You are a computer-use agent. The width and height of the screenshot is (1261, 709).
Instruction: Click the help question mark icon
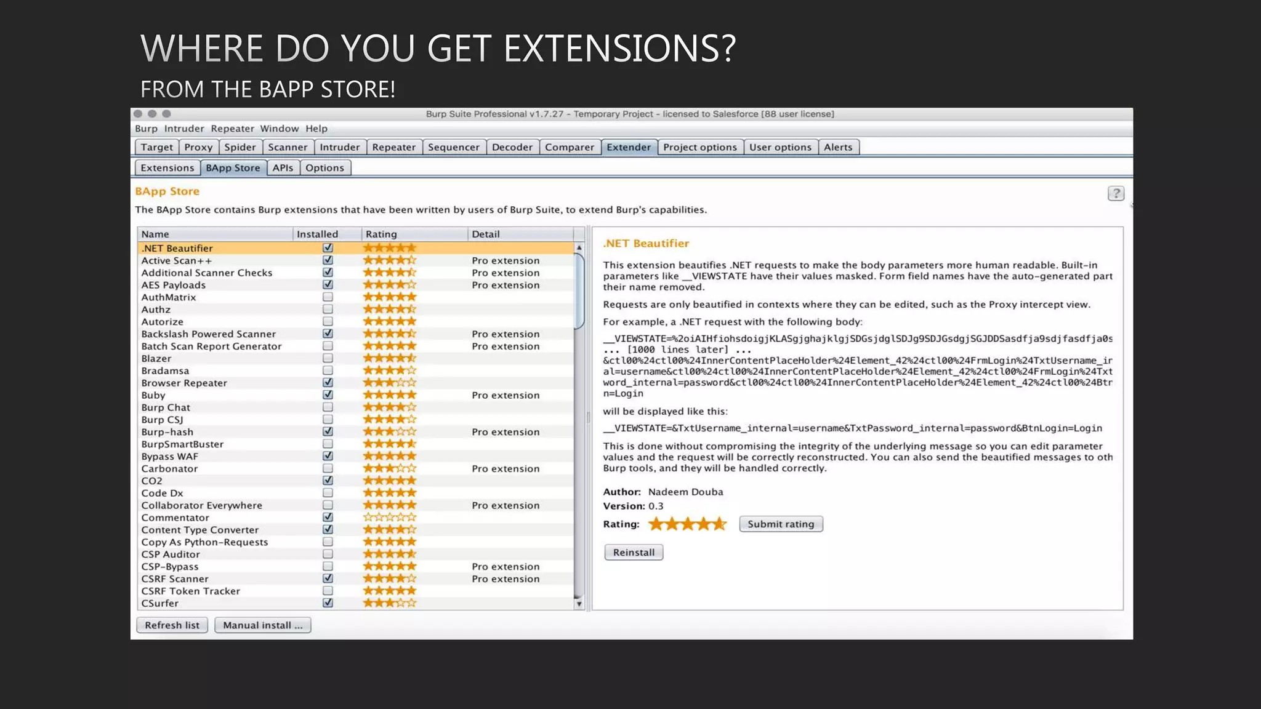(1115, 193)
